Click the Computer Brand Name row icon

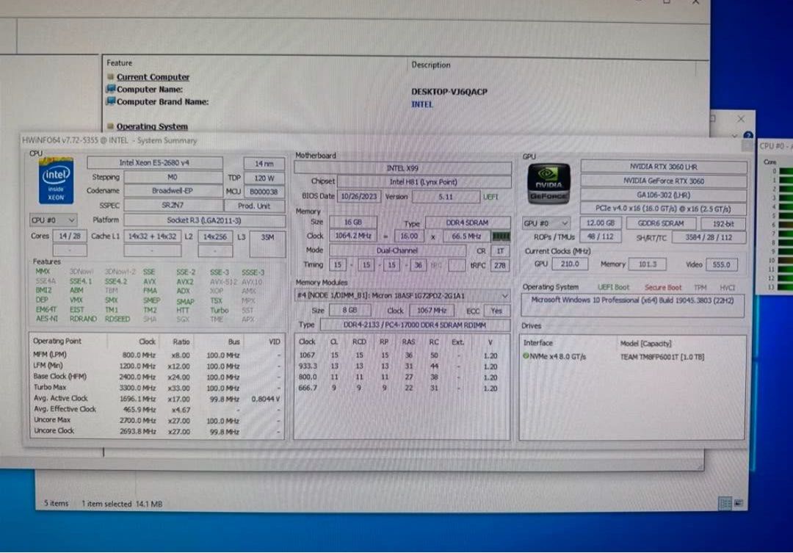[111, 102]
